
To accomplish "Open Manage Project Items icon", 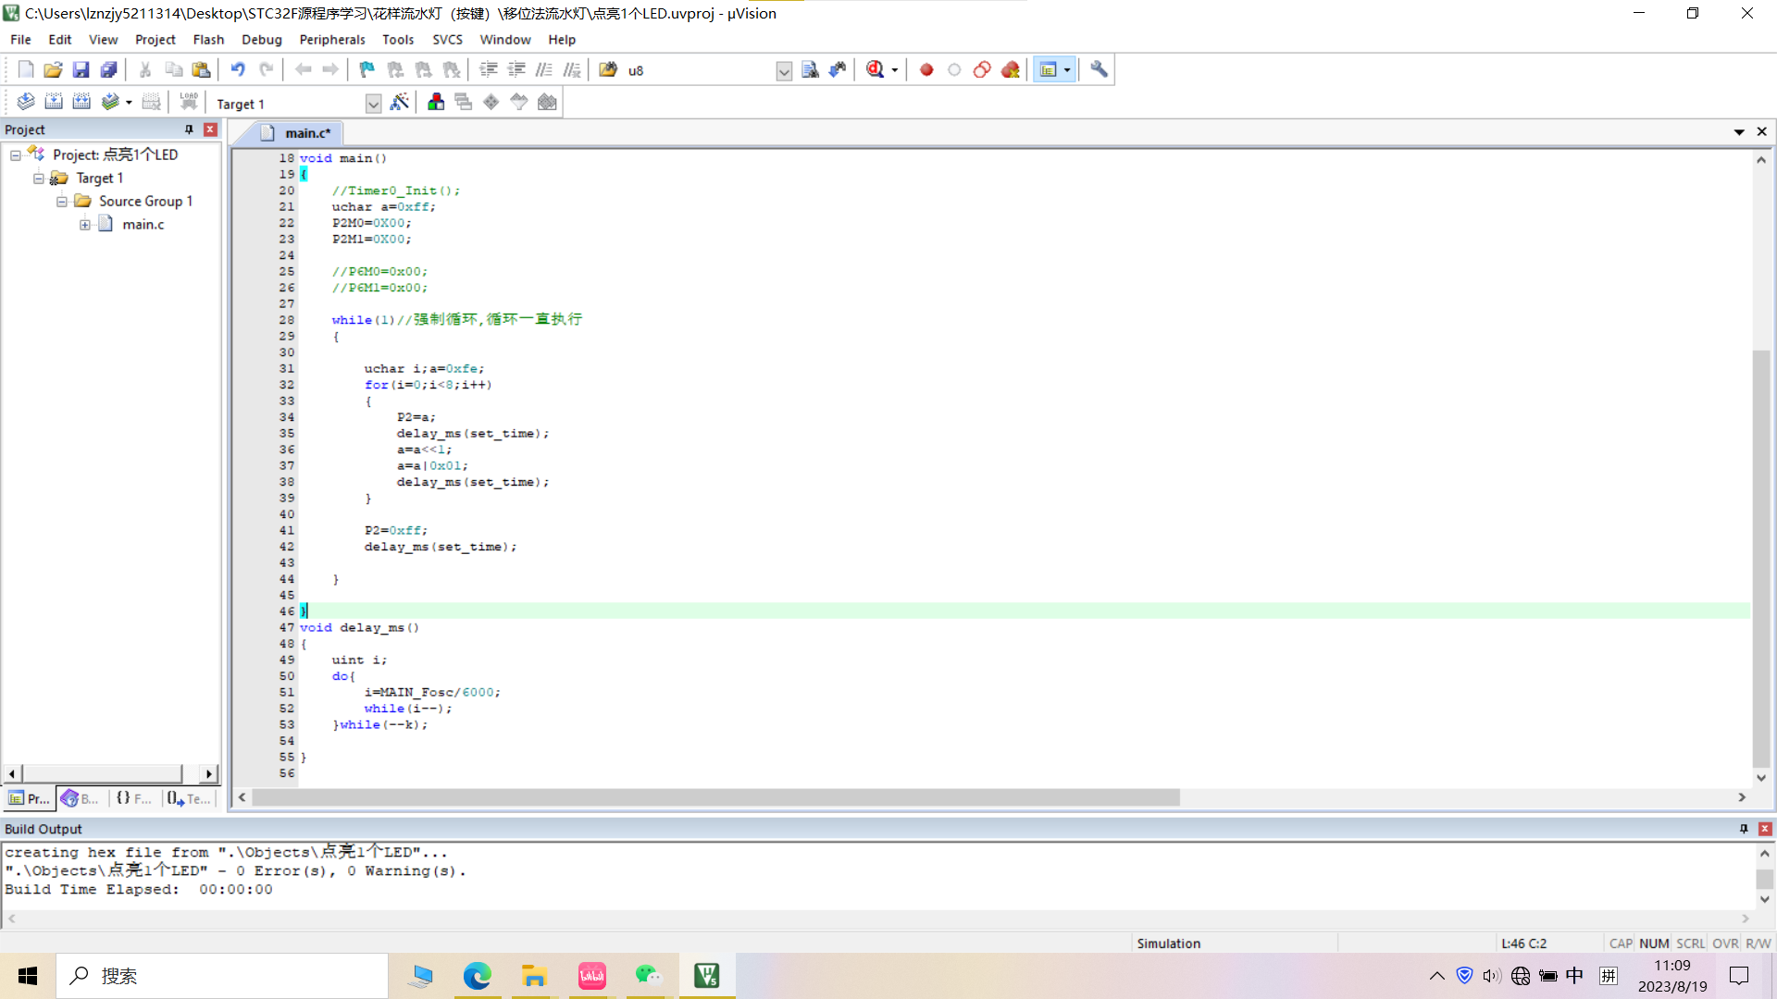I will (x=436, y=102).
